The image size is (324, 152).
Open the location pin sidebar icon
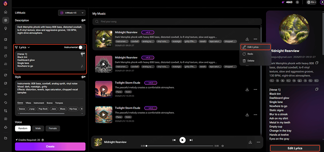pyautogui.click(x=6, y=28)
